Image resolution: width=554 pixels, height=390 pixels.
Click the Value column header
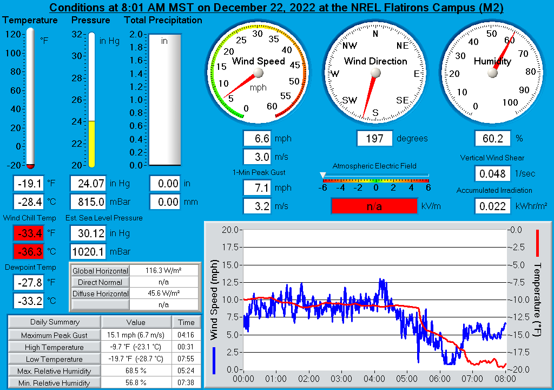[136, 322]
